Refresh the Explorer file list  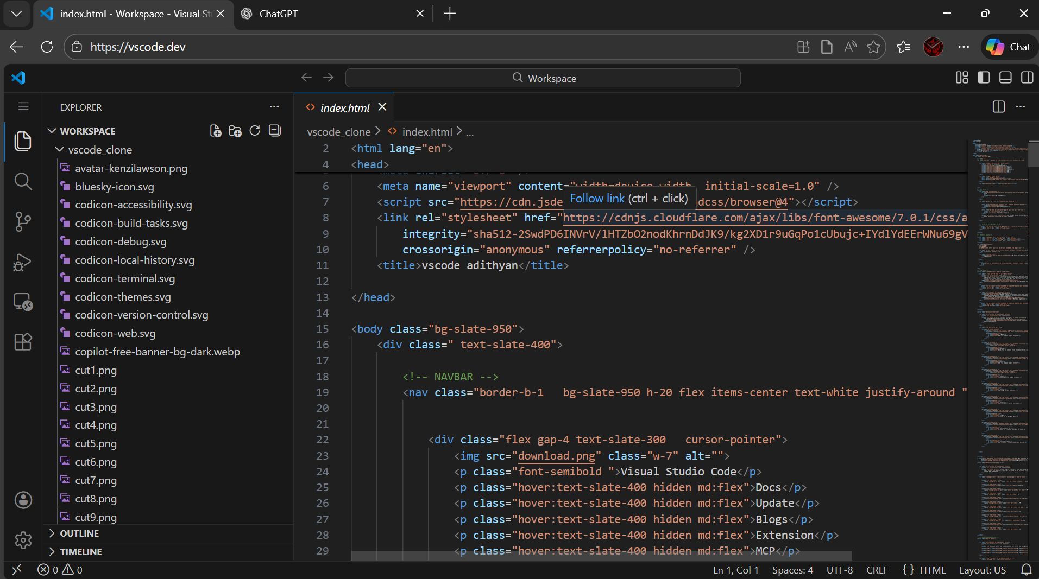[x=255, y=131]
